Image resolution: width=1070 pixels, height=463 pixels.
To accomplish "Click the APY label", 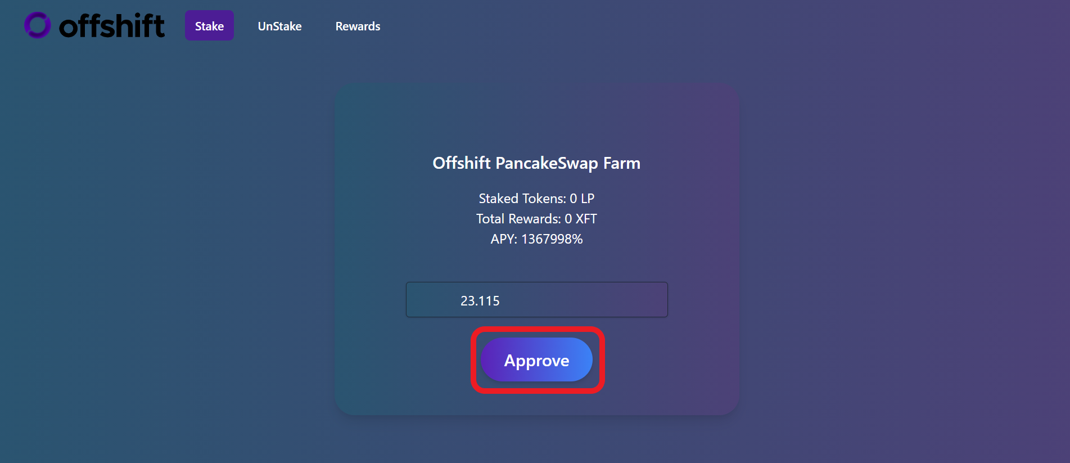I will coord(504,239).
